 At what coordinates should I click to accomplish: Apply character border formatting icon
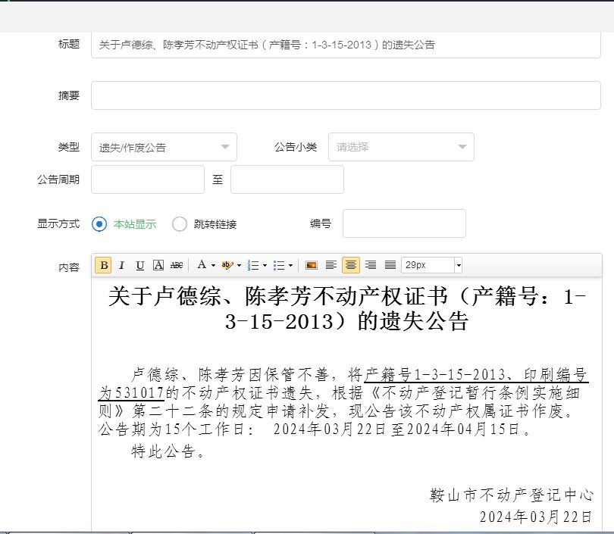click(158, 265)
